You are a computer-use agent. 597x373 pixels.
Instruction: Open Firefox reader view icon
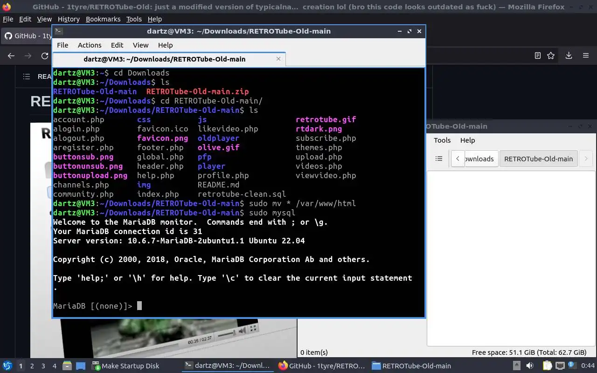538,55
